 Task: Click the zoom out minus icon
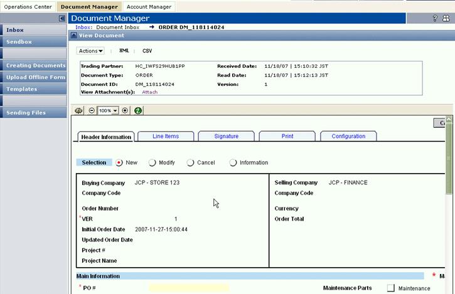pos(92,110)
